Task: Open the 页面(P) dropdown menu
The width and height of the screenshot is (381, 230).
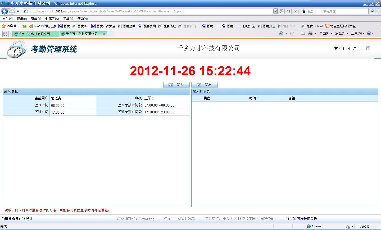Action: (325, 33)
